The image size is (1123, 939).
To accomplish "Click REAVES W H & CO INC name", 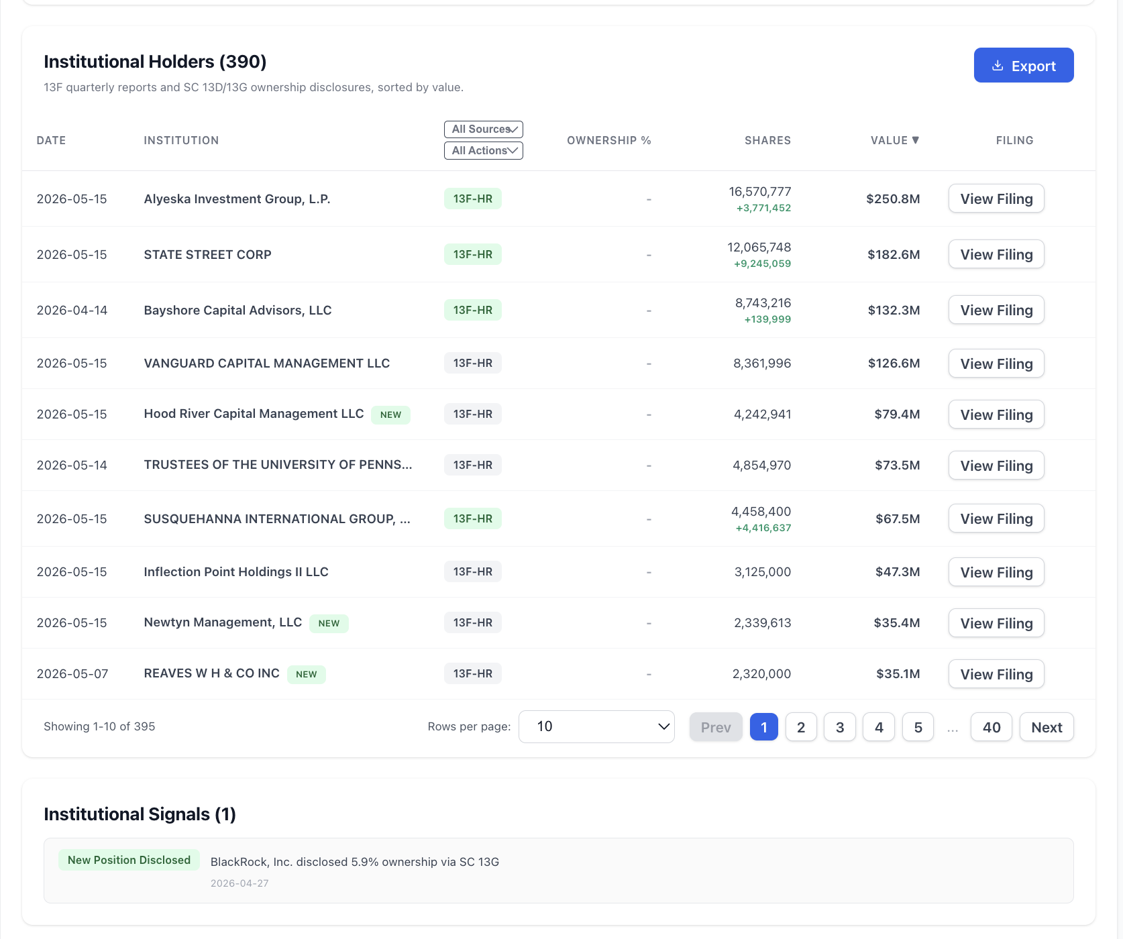I will 211,673.
